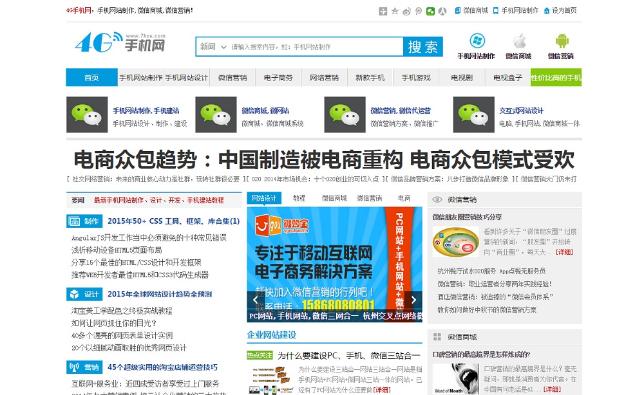The image size is (644, 395).
Task: Open 新款手机 navigation item
Action: pyautogui.click(x=370, y=78)
